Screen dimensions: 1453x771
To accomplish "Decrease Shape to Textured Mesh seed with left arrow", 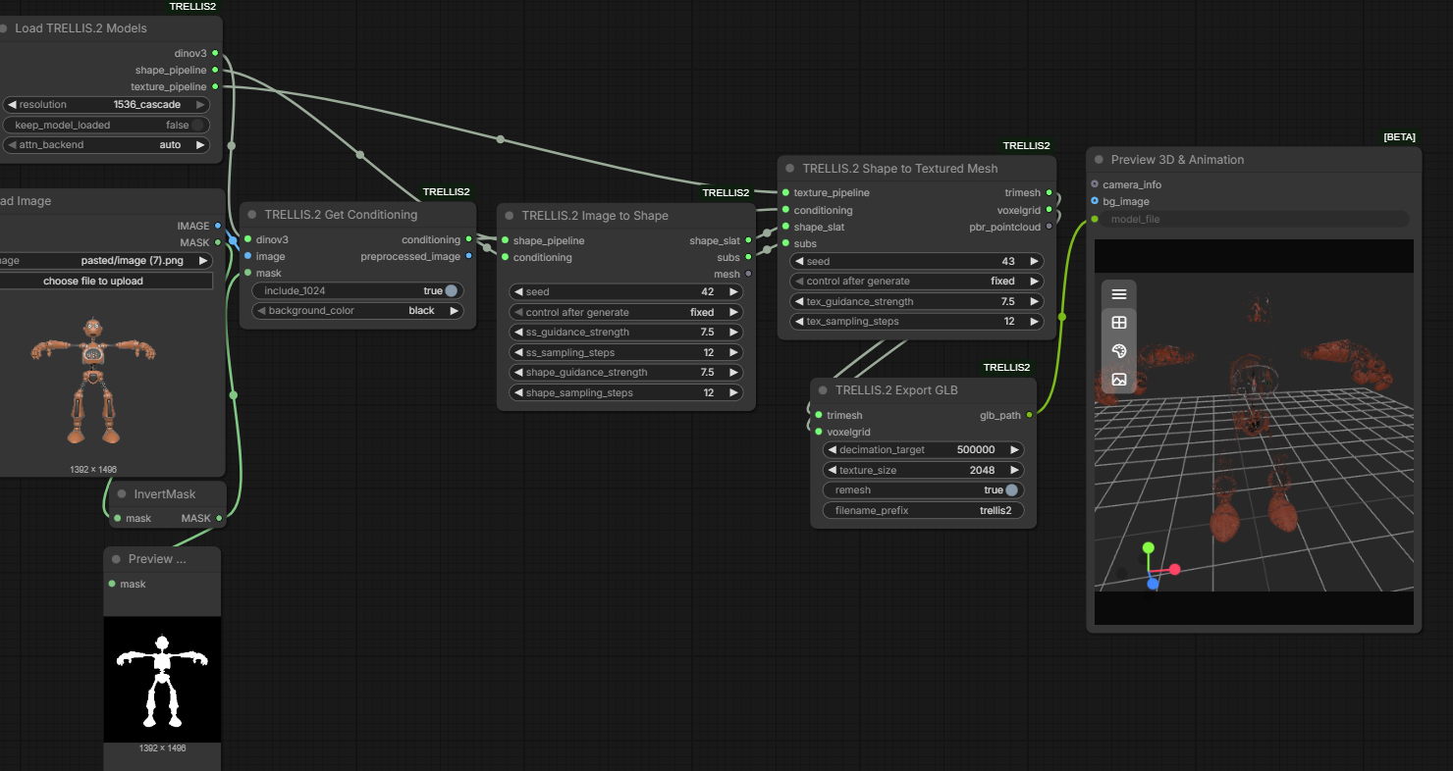I will 799,262.
